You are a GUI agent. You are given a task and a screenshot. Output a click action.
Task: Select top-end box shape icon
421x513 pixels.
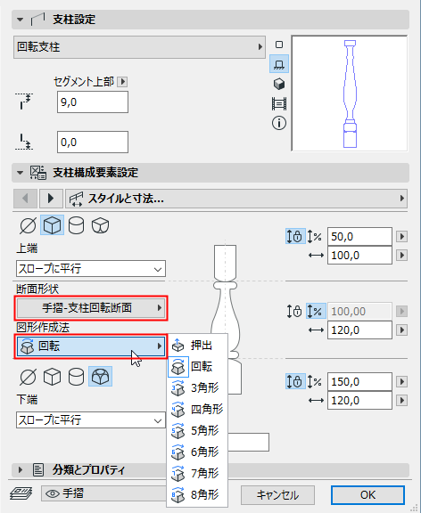52,225
